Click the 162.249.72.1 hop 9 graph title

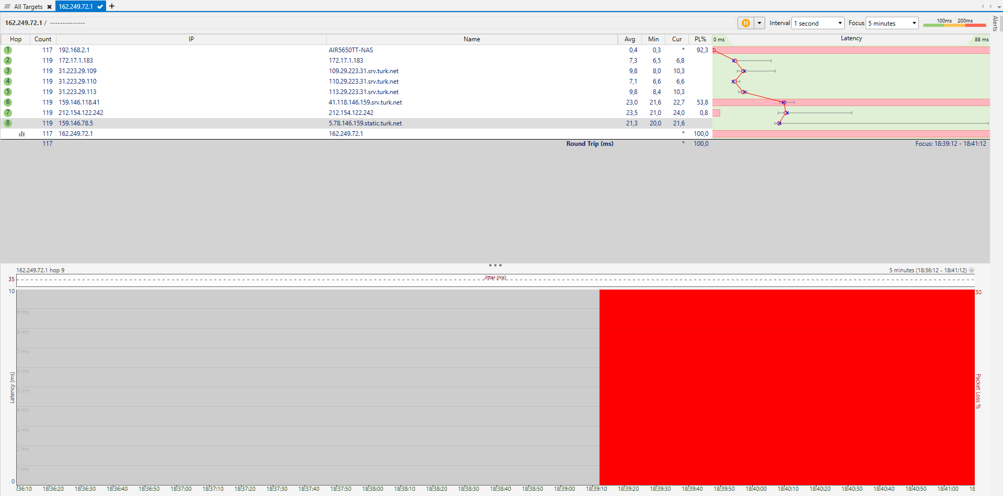pos(40,270)
